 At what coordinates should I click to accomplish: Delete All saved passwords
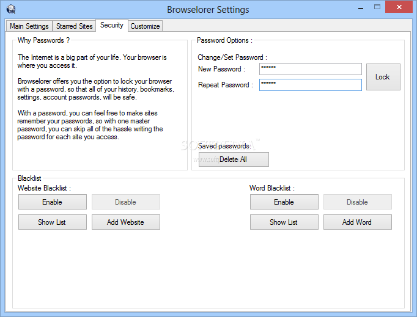(x=234, y=159)
